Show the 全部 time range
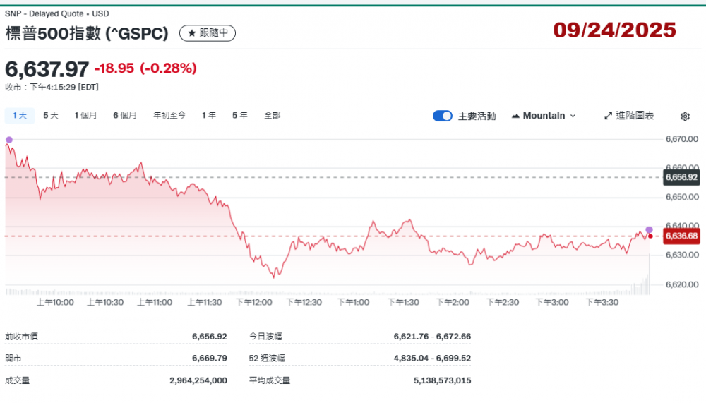The height and width of the screenshot is (403, 706). click(272, 115)
